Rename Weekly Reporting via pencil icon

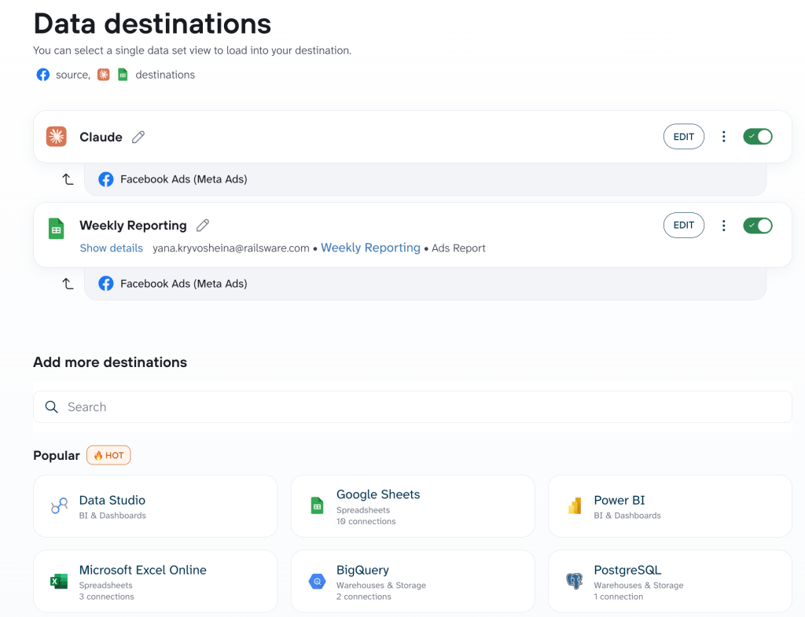point(203,226)
